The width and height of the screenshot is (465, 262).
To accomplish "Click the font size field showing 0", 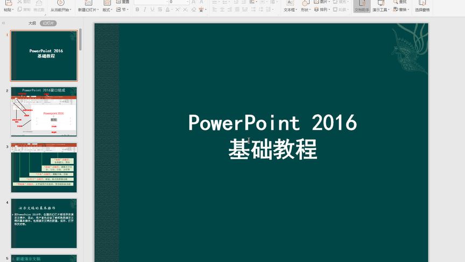I will [x=178, y=2].
